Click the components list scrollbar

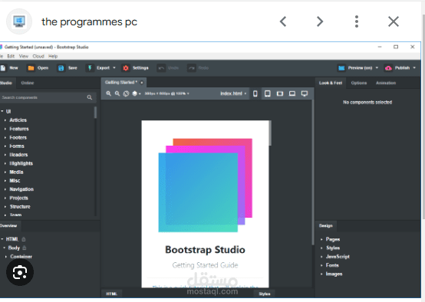click(x=95, y=112)
